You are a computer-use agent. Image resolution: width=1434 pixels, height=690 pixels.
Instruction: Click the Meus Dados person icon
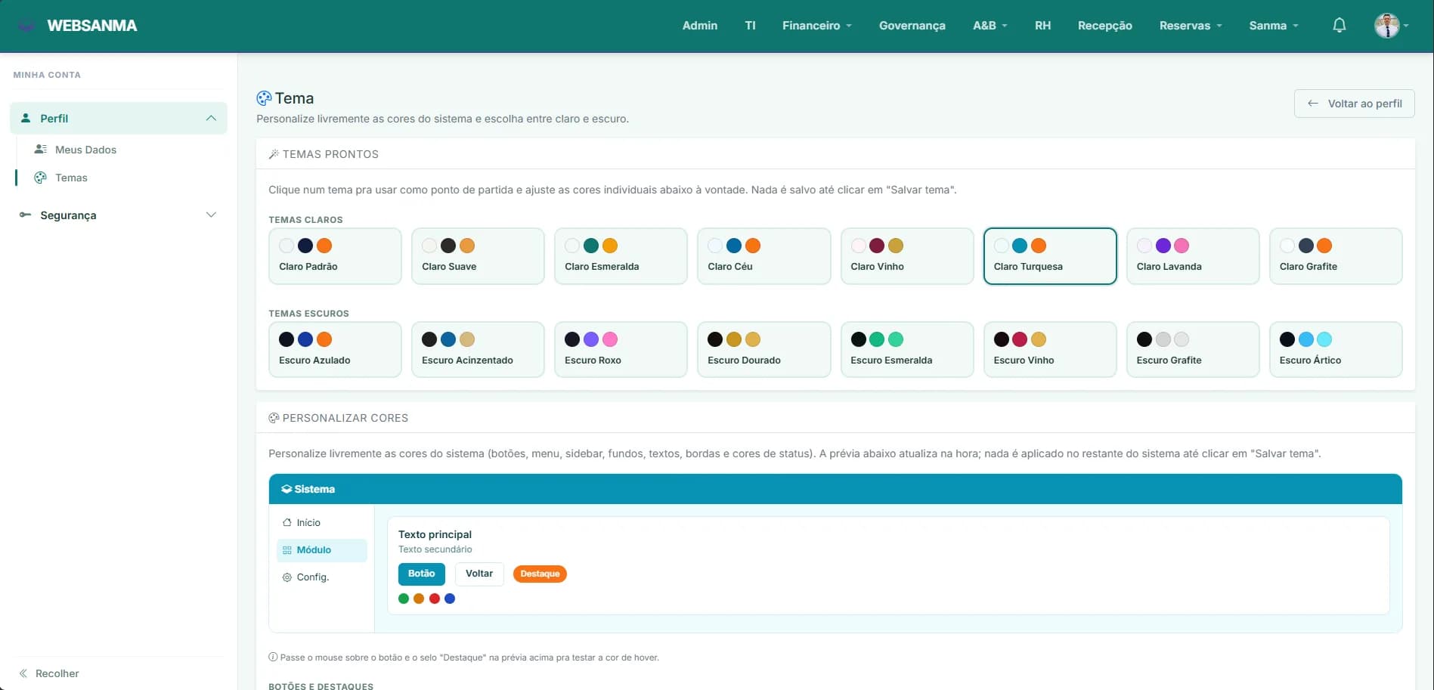41,150
